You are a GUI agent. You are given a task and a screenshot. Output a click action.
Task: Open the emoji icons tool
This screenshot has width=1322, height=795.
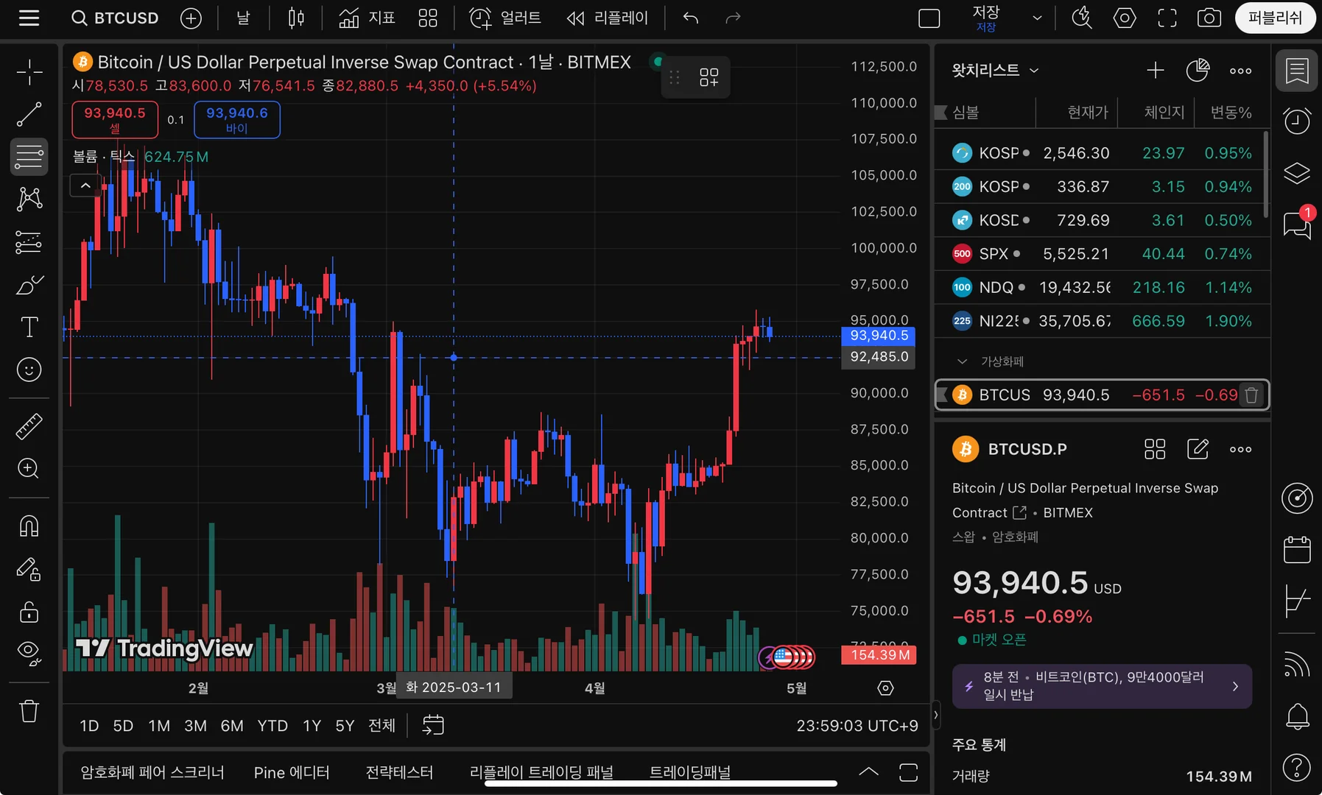pyautogui.click(x=29, y=370)
